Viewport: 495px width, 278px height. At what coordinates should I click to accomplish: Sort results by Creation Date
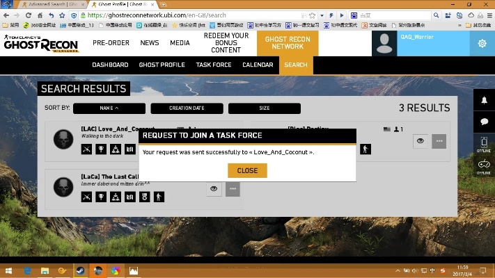tap(187, 108)
